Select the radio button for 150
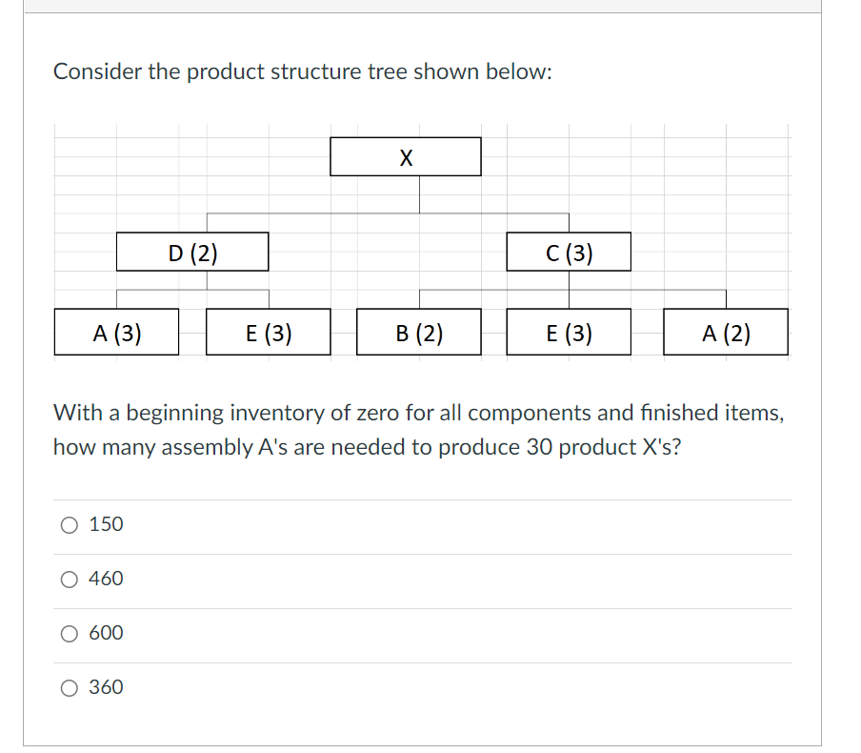The width and height of the screenshot is (861, 753). tap(68, 524)
